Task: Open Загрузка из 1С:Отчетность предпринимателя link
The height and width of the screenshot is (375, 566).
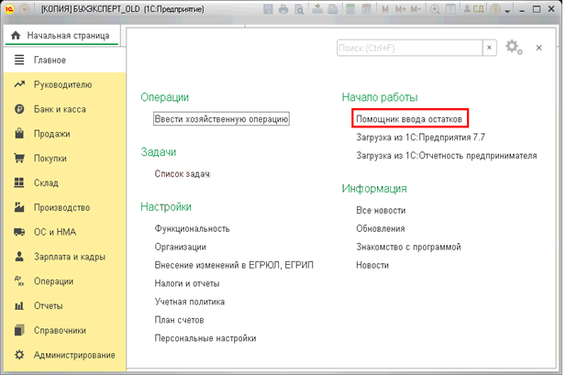Action: coord(447,156)
